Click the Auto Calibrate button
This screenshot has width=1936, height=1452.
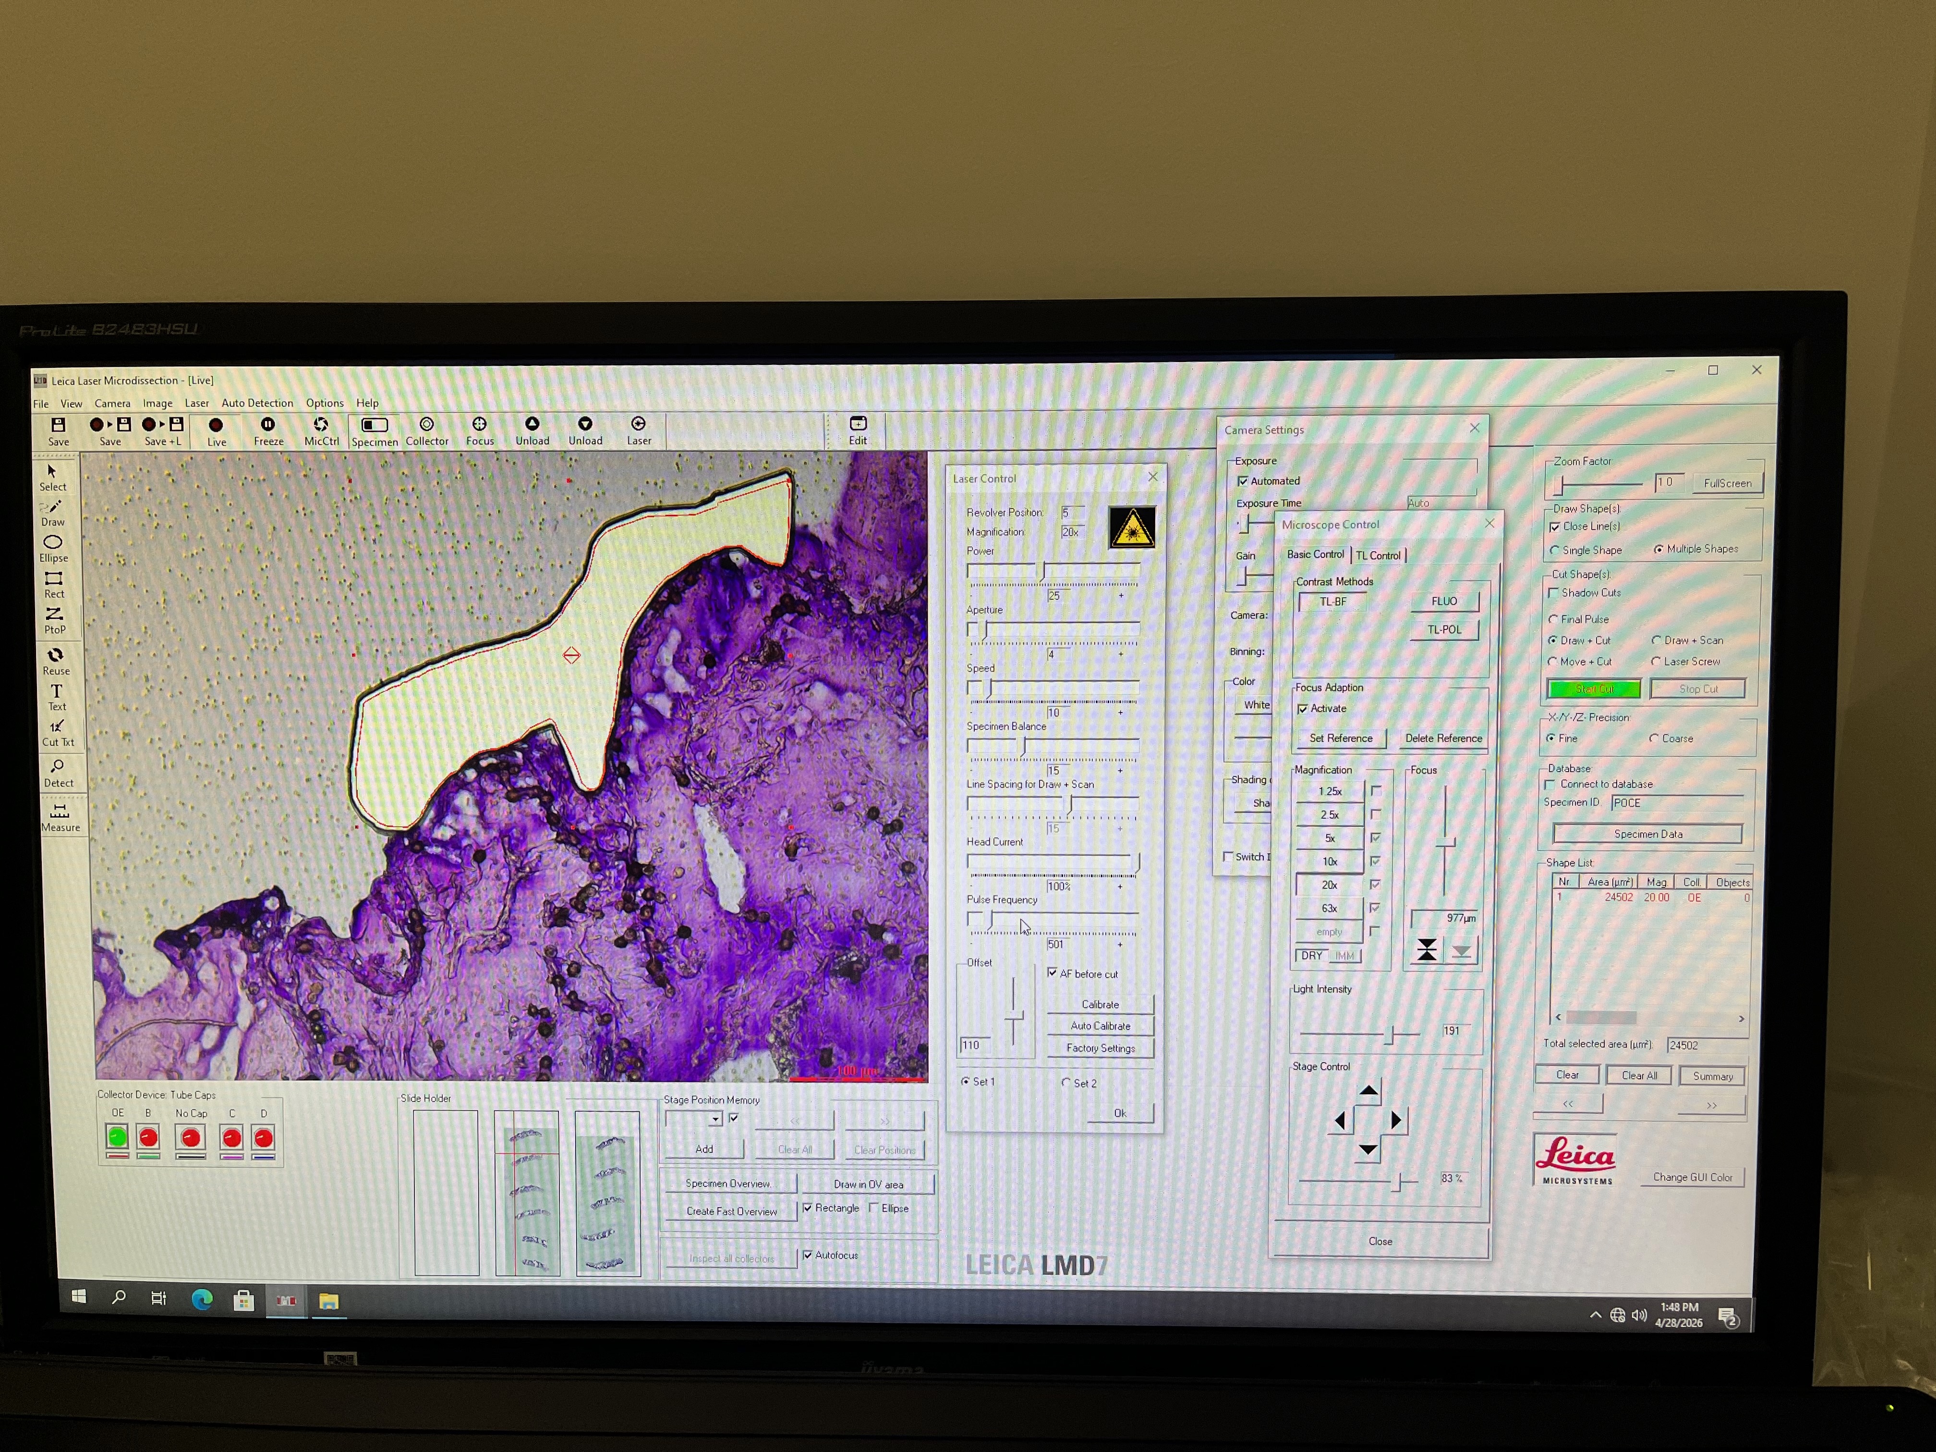coord(1100,1026)
